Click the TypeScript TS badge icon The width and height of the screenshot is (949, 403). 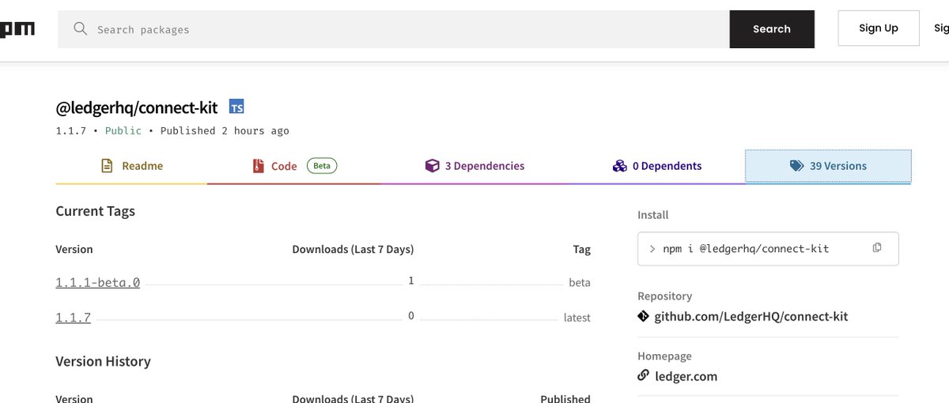(x=236, y=107)
